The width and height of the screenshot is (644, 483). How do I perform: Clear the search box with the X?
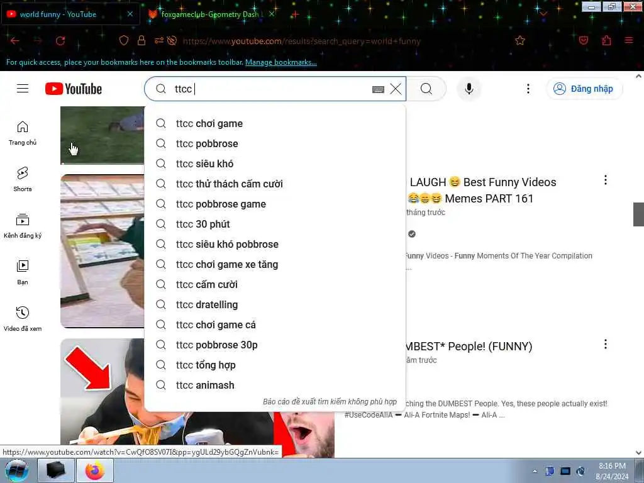(396, 89)
